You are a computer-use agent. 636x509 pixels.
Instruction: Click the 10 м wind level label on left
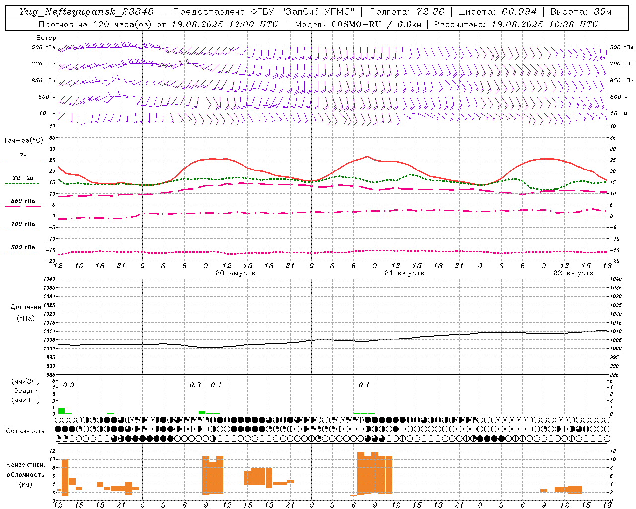(x=48, y=113)
